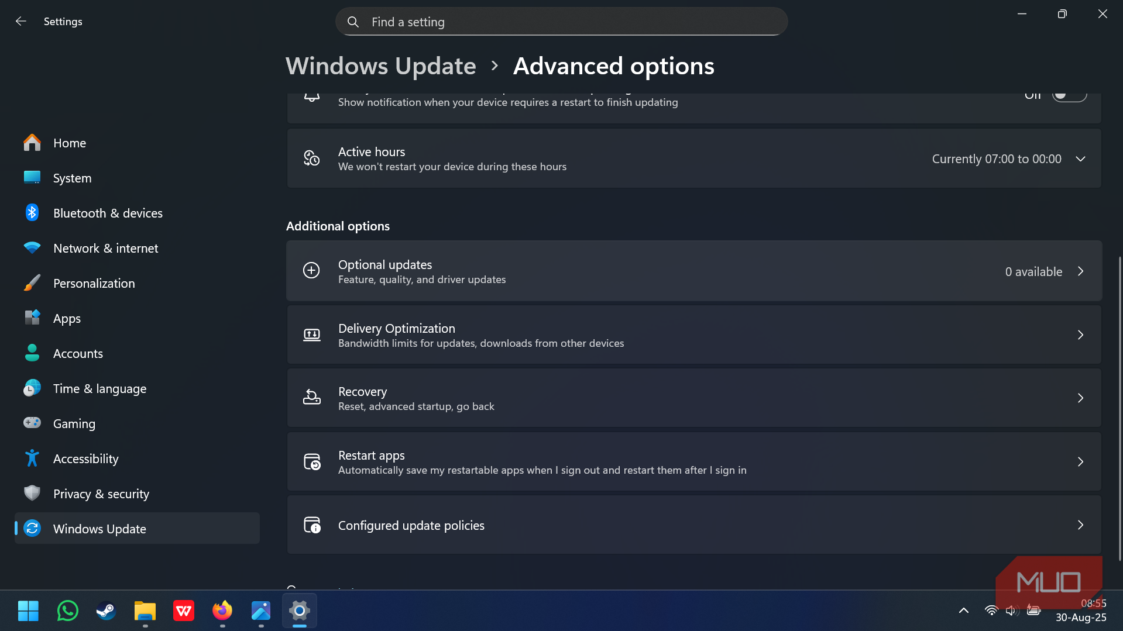
Task: Click the Find a setting search field
Action: [561, 22]
